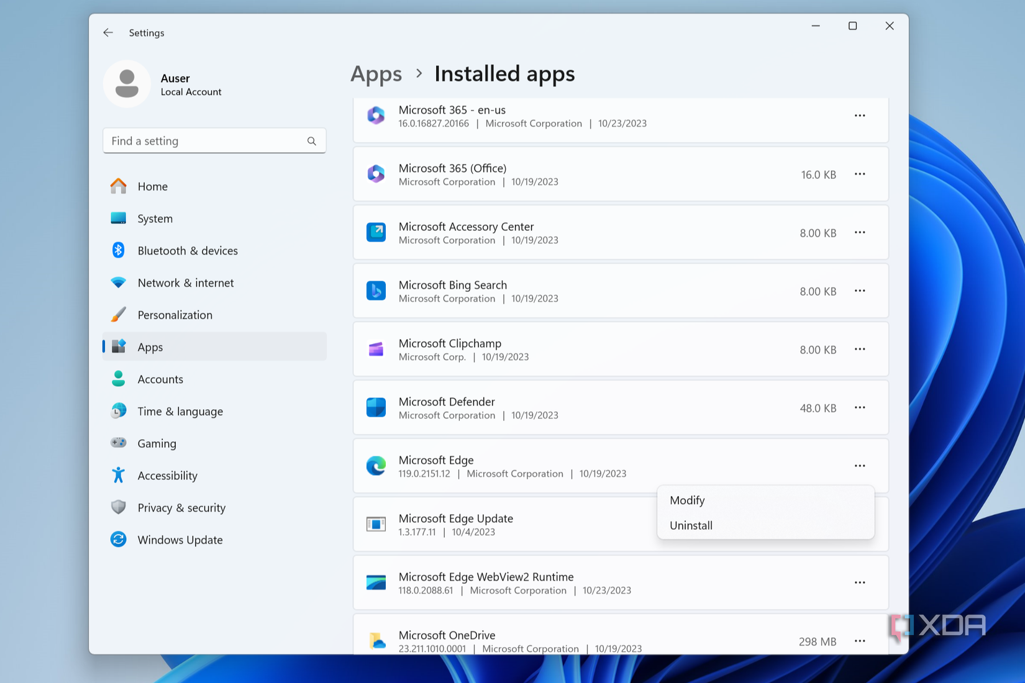Viewport: 1025px width, 683px height.
Task: Choose Uninstall from the context menu
Action: click(691, 525)
